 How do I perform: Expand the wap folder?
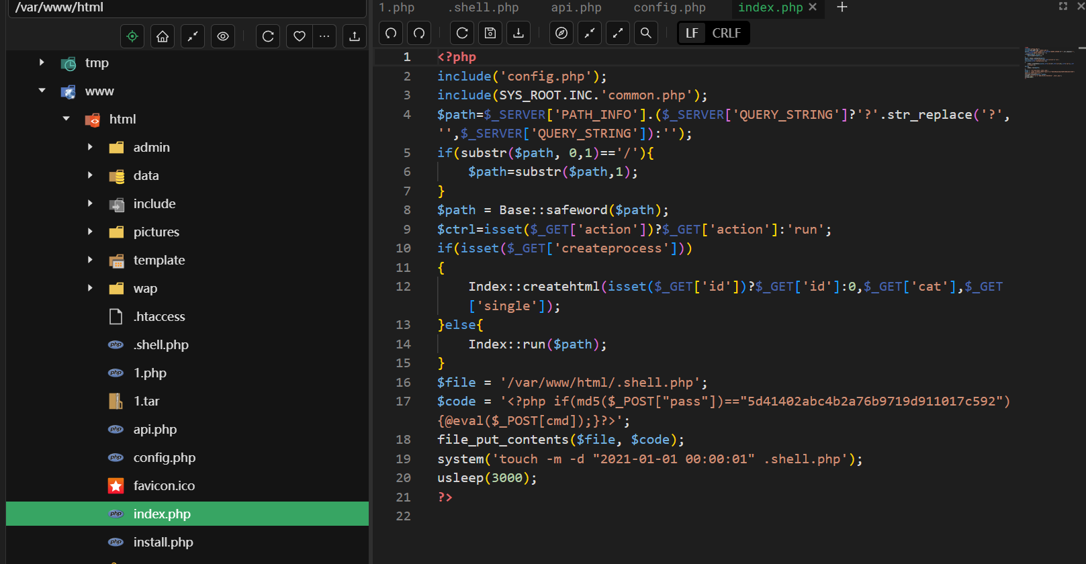click(x=90, y=288)
